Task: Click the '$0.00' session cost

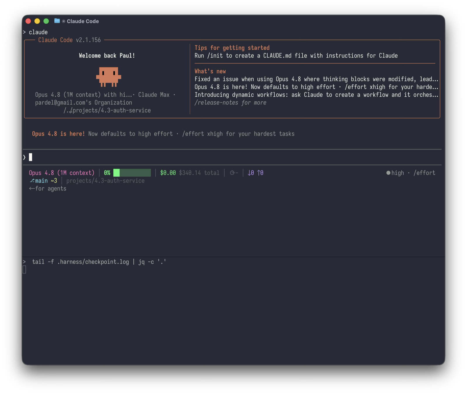Action: tap(168, 173)
